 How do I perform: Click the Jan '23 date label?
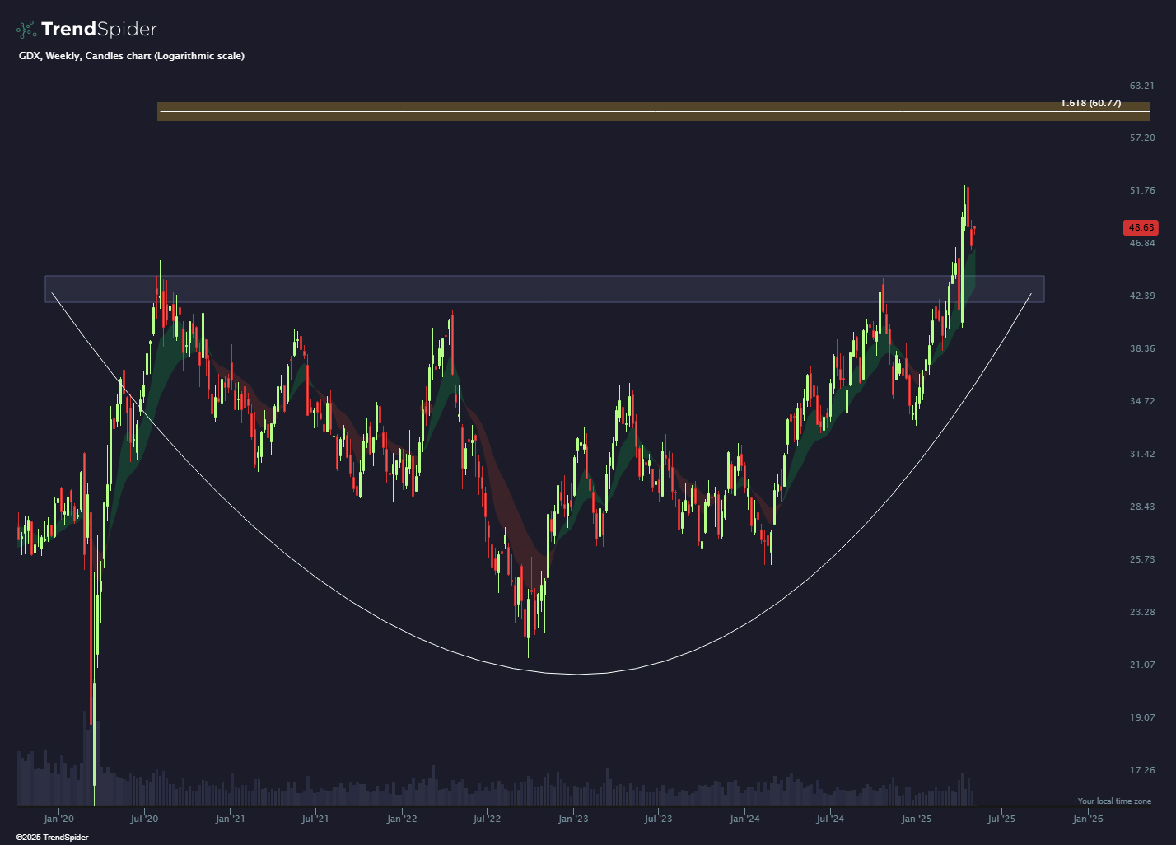(x=573, y=819)
